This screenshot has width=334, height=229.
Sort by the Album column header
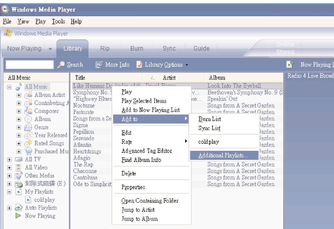point(243,78)
